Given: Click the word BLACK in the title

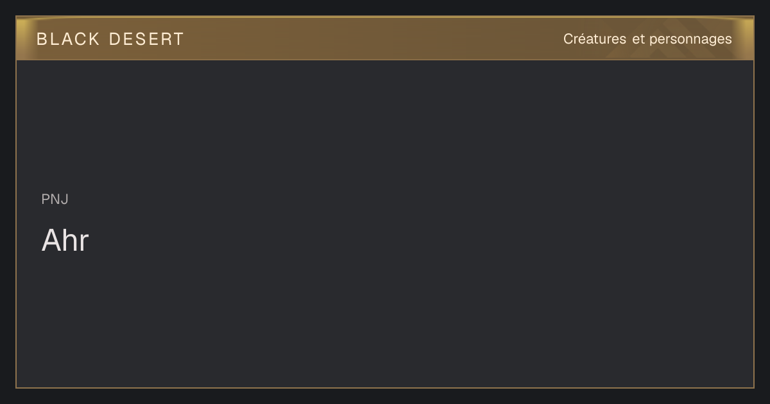Looking at the screenshot, I should [69, 39].
